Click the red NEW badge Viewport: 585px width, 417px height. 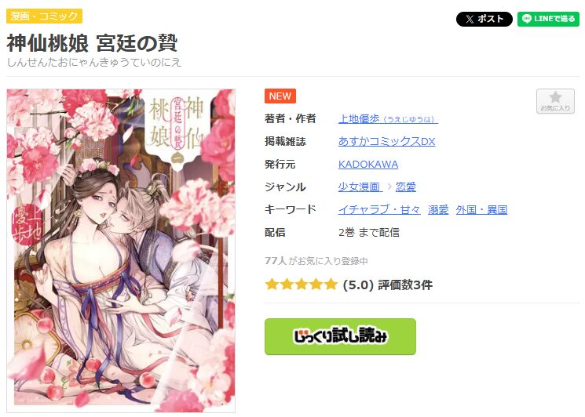pyautogui.click(x=280, y=96)
